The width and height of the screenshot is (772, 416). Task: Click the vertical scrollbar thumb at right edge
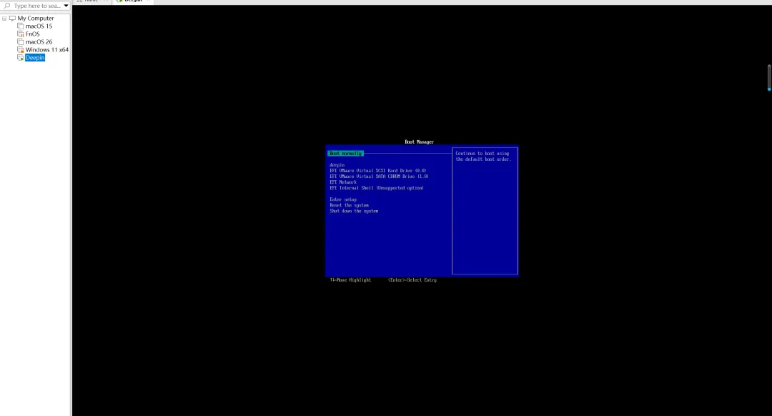point(769,77)
